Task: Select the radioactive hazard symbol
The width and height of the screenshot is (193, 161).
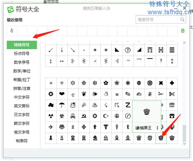Action: tap(51, 116)
